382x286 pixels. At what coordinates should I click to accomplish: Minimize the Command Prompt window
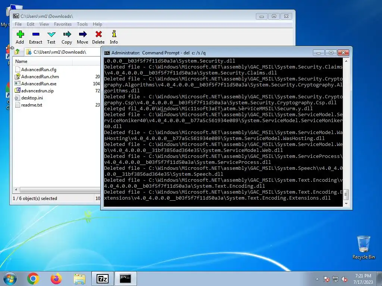[x=319, y=53]
